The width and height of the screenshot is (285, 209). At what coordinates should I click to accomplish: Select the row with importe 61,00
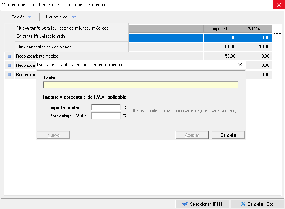click(221, 47)
